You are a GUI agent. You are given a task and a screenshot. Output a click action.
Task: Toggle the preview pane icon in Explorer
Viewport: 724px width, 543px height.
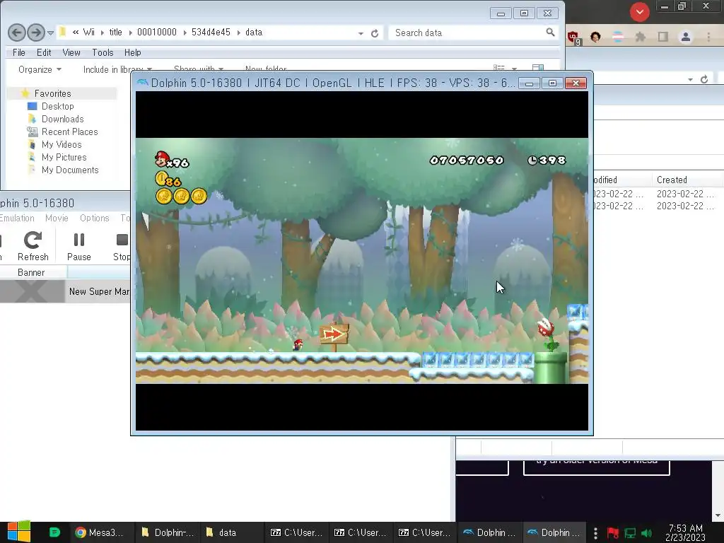(538, 68)
